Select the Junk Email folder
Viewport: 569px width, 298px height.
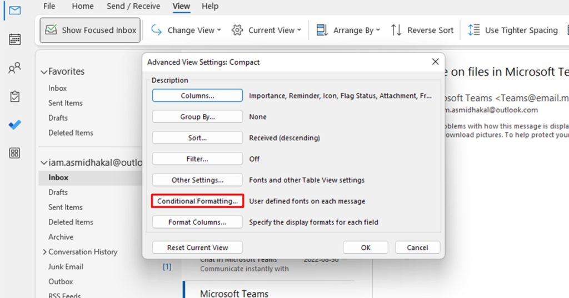coord(66,266)
